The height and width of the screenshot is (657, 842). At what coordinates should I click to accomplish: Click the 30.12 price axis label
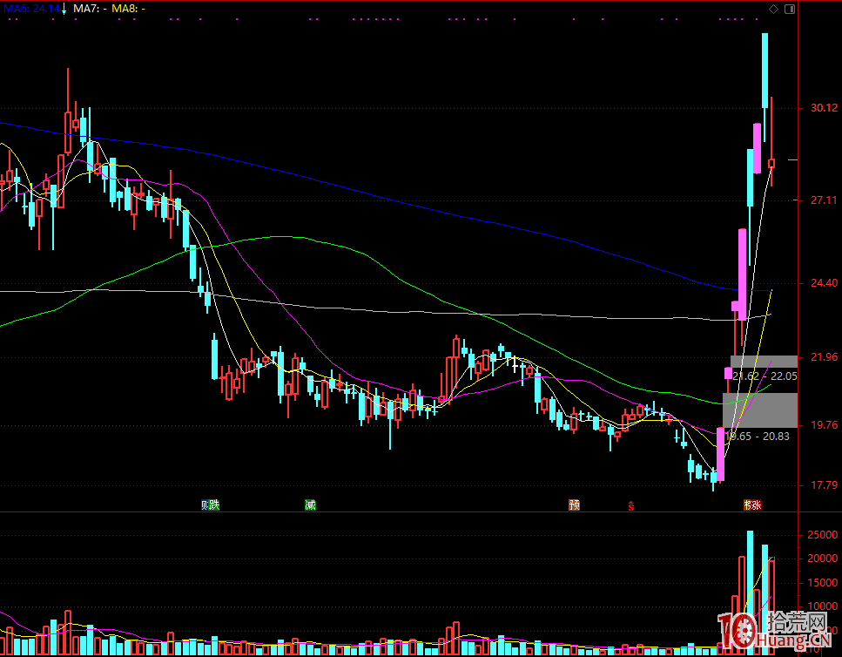click(x=824, y=108)
